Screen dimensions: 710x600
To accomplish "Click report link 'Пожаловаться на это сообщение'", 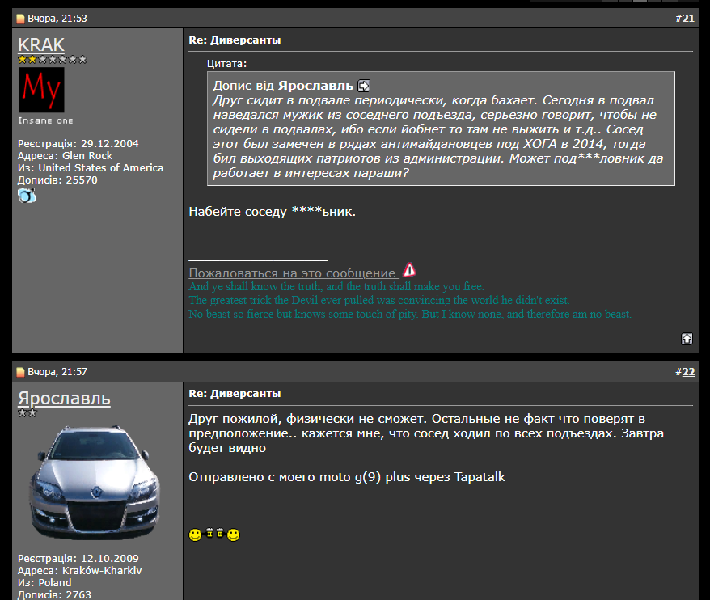I will click(292, 273).
